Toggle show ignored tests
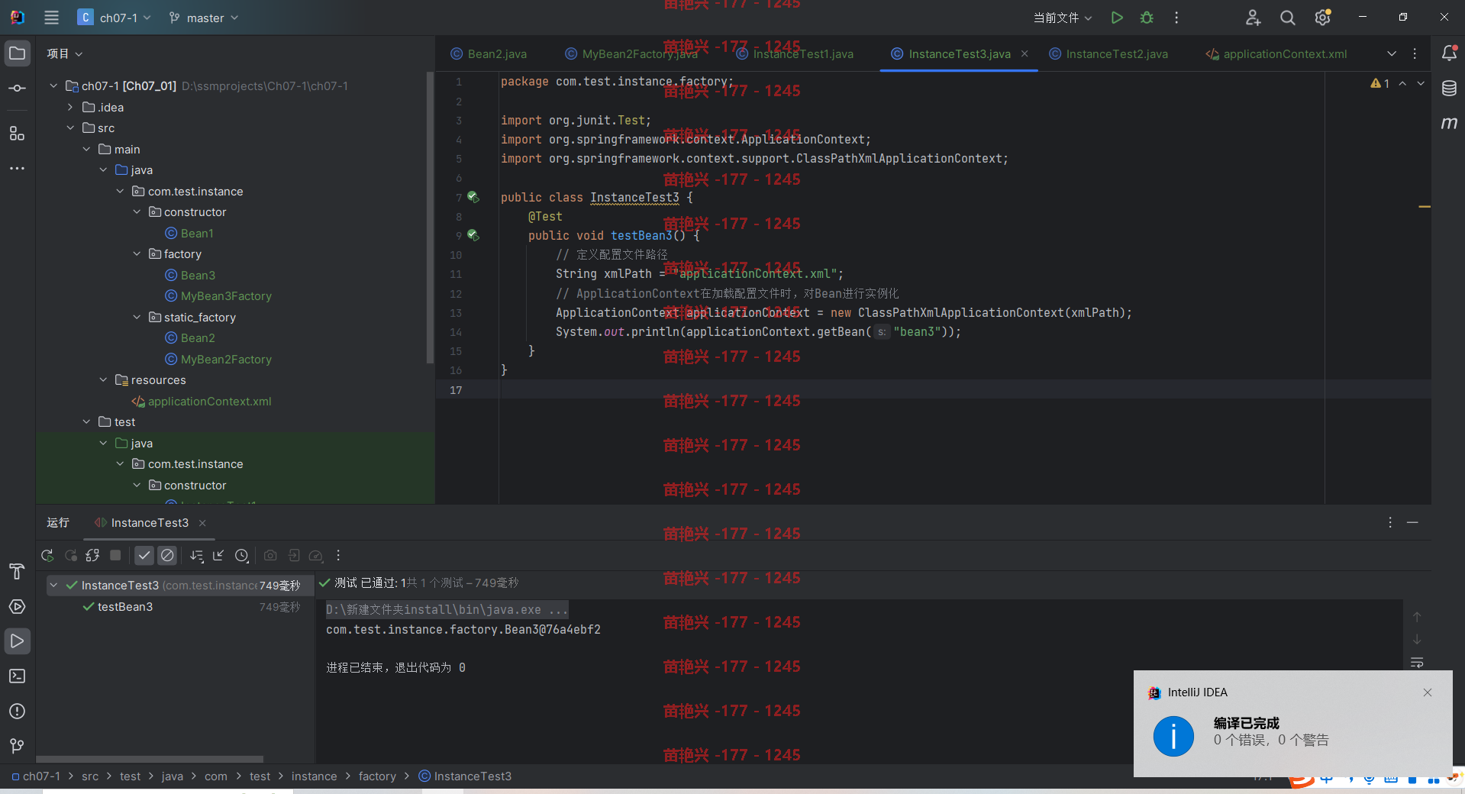 pyautogui.click(x=167, y=556)
